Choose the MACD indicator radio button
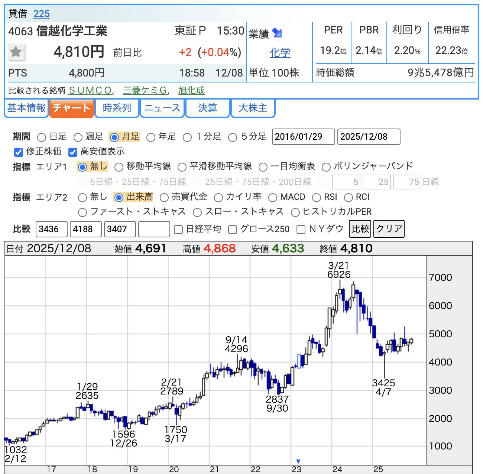This screenshot has width=483, height=474. pos(273,198)
